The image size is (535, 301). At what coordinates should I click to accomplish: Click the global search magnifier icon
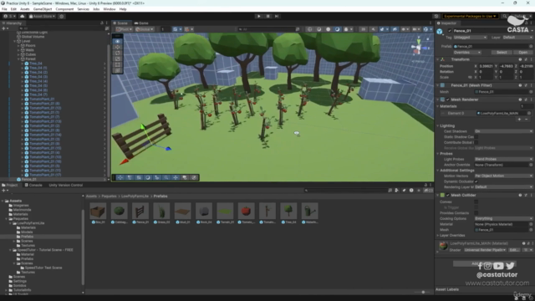click(x=505, y=16)
